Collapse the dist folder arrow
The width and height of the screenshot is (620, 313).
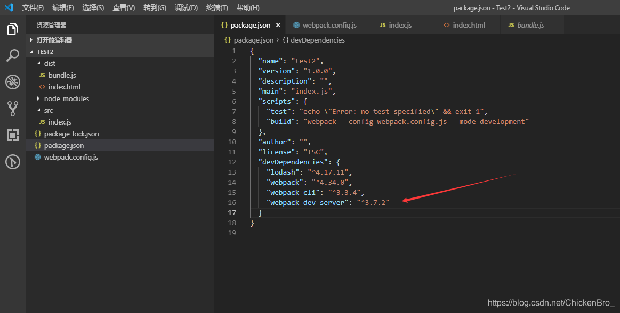coord(38,63)
